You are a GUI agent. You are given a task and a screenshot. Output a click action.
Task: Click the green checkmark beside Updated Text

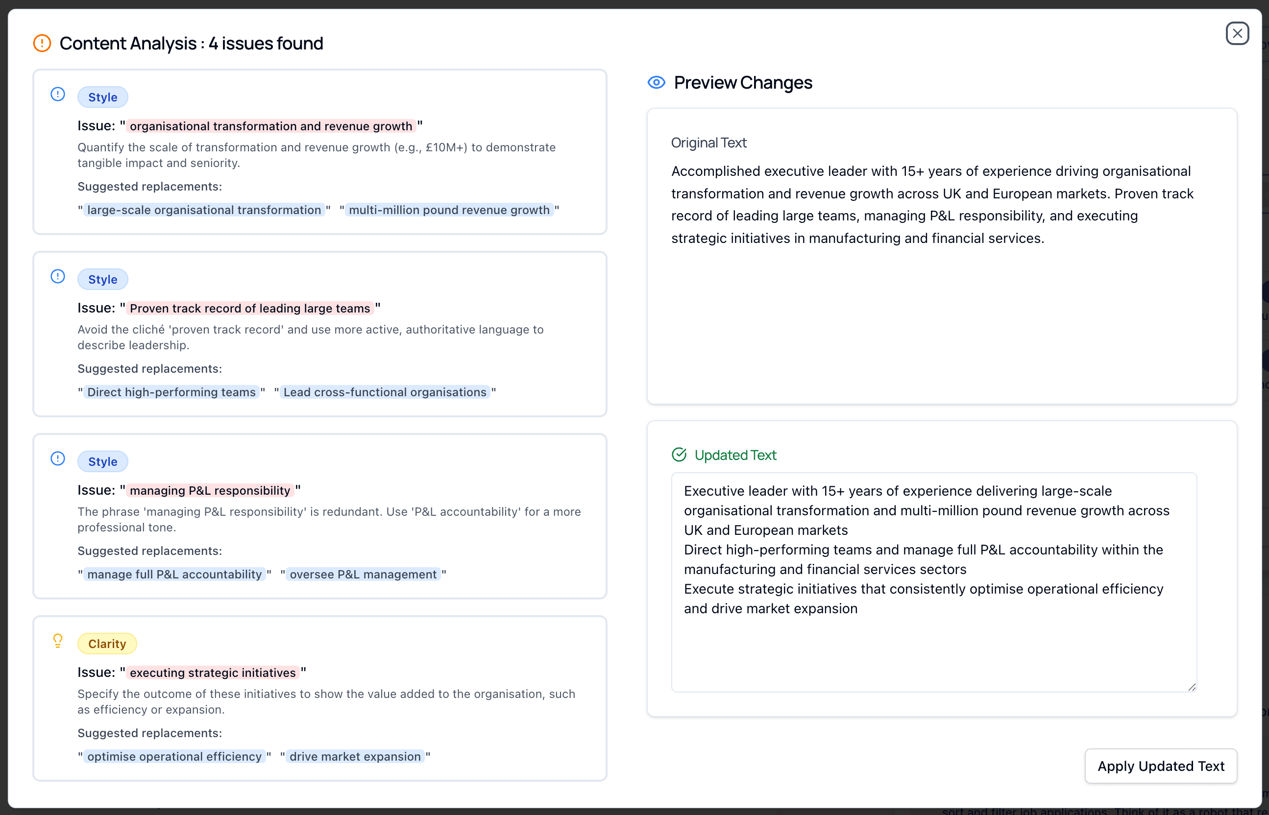click(x=679, y=454)
